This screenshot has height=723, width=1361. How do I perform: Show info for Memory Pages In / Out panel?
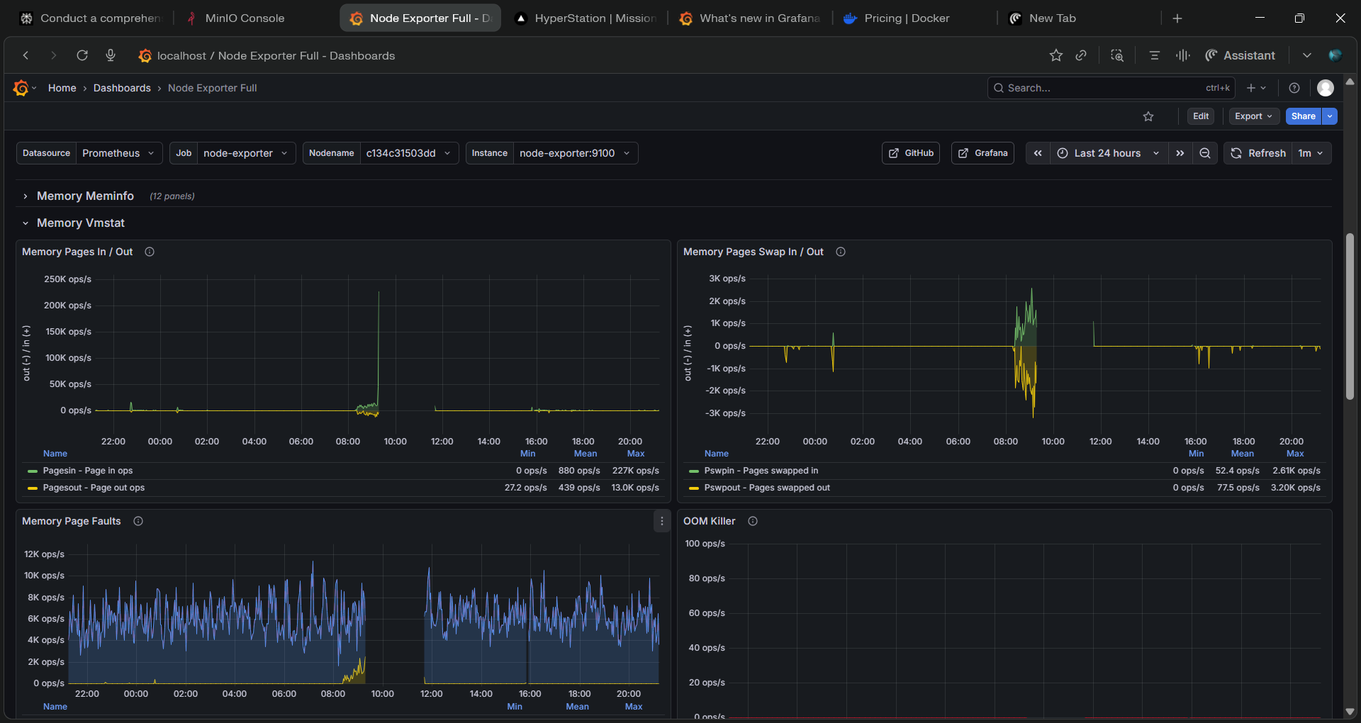[150, 252]
